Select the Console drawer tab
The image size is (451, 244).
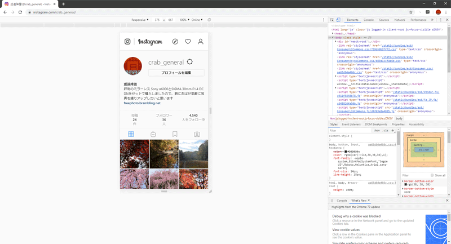[x=342, y=200]
